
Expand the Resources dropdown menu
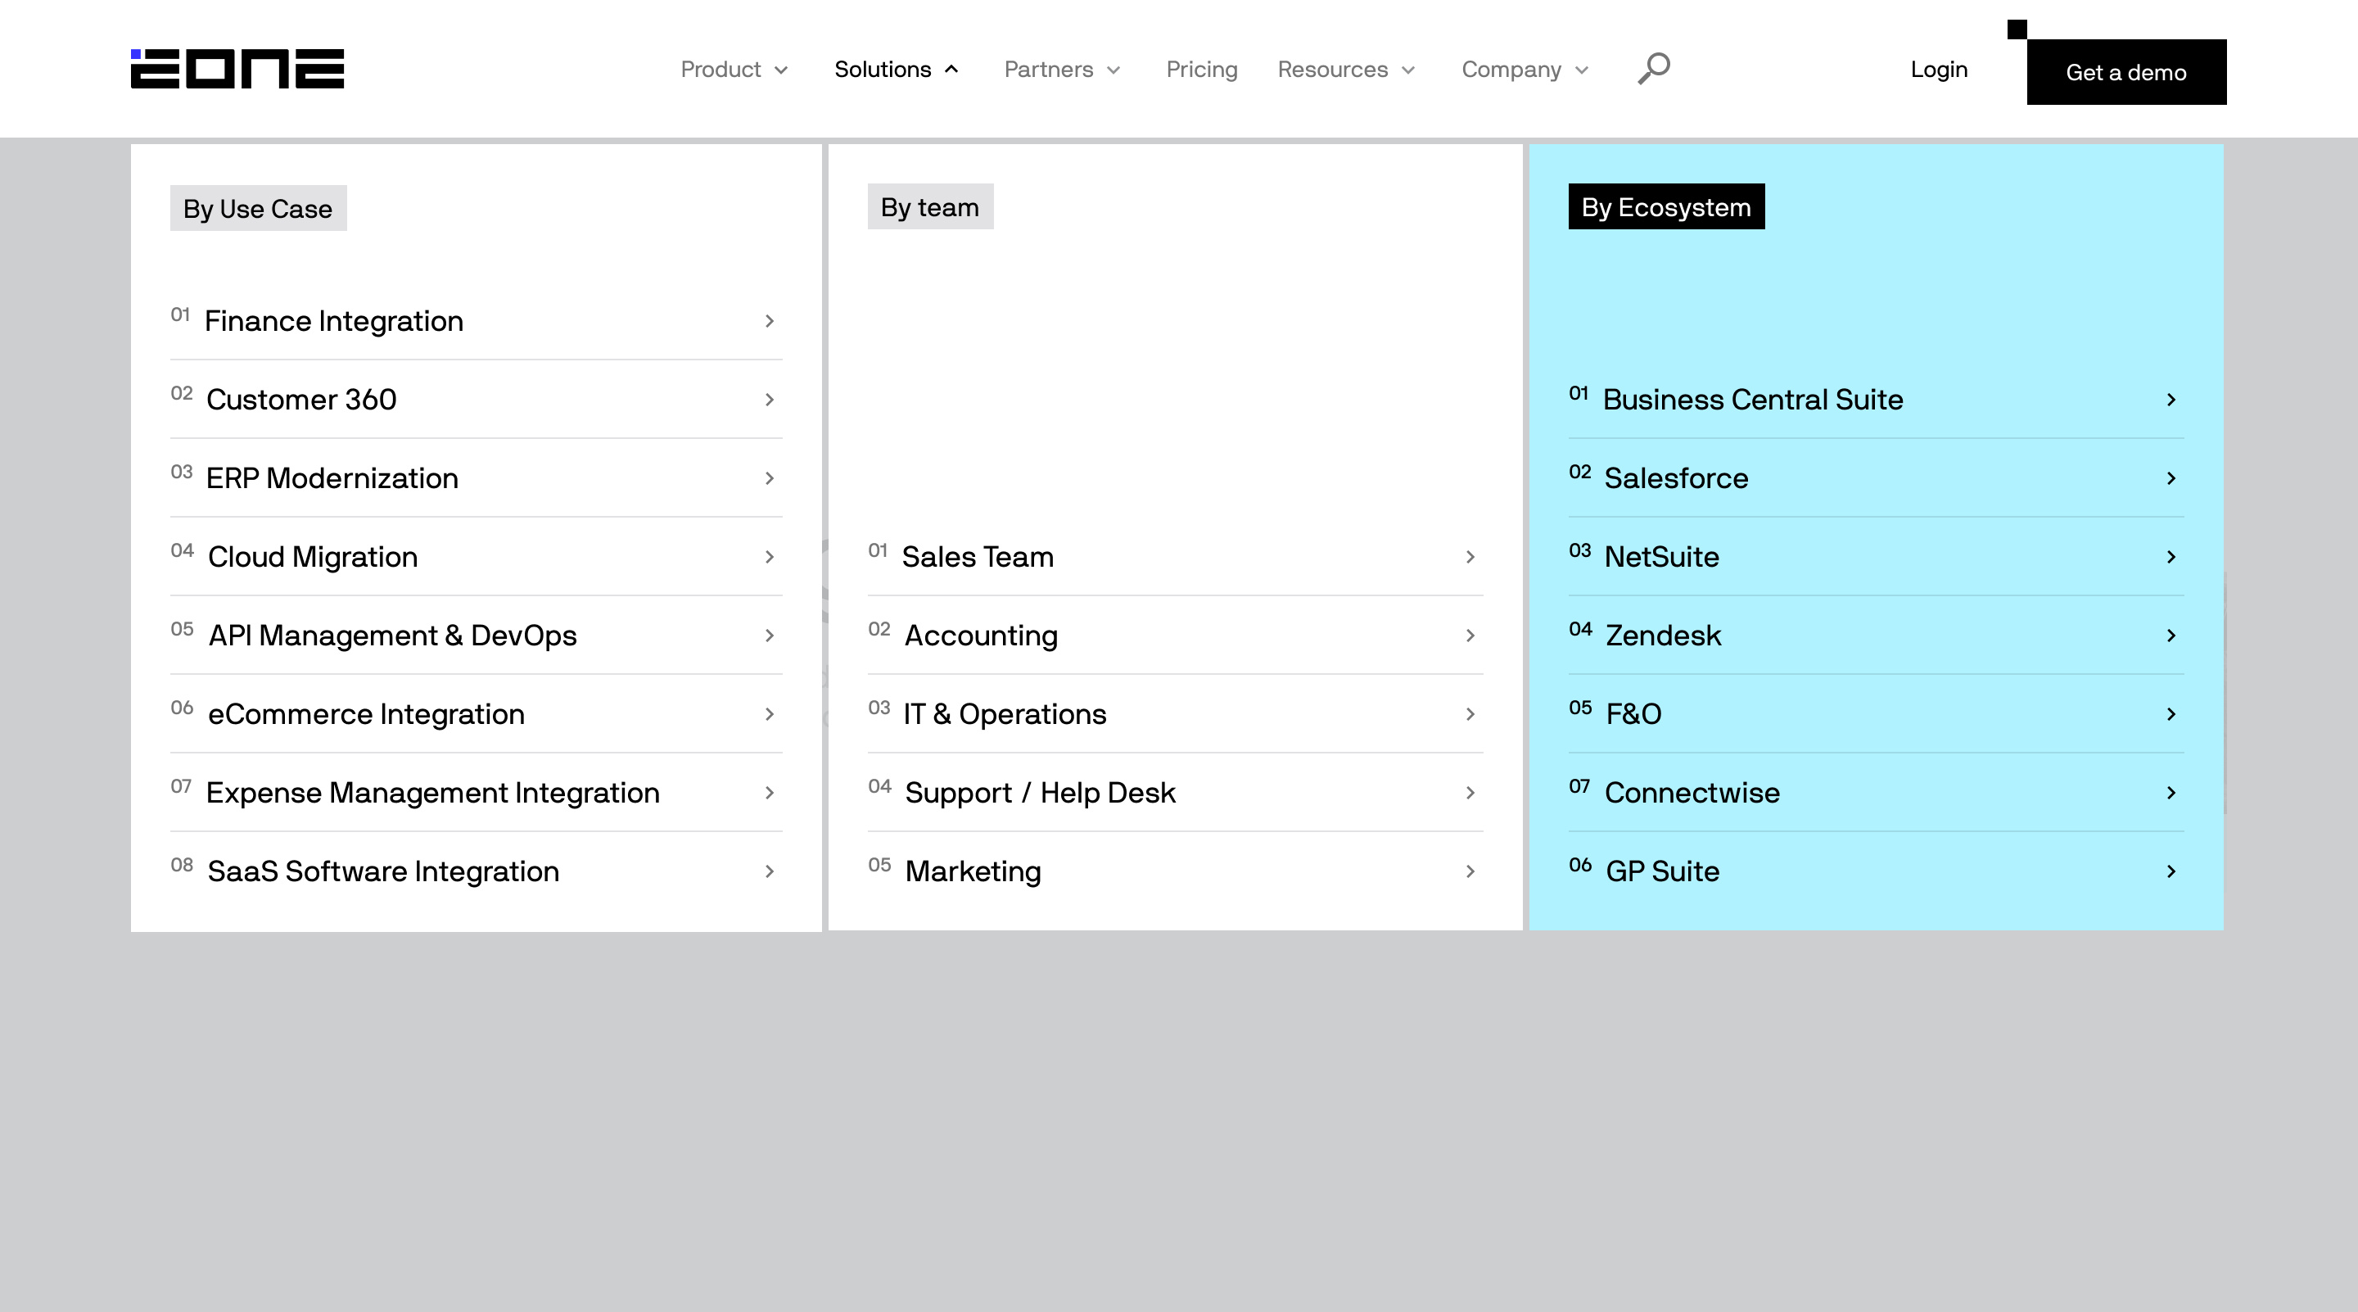coord(1347,70)
